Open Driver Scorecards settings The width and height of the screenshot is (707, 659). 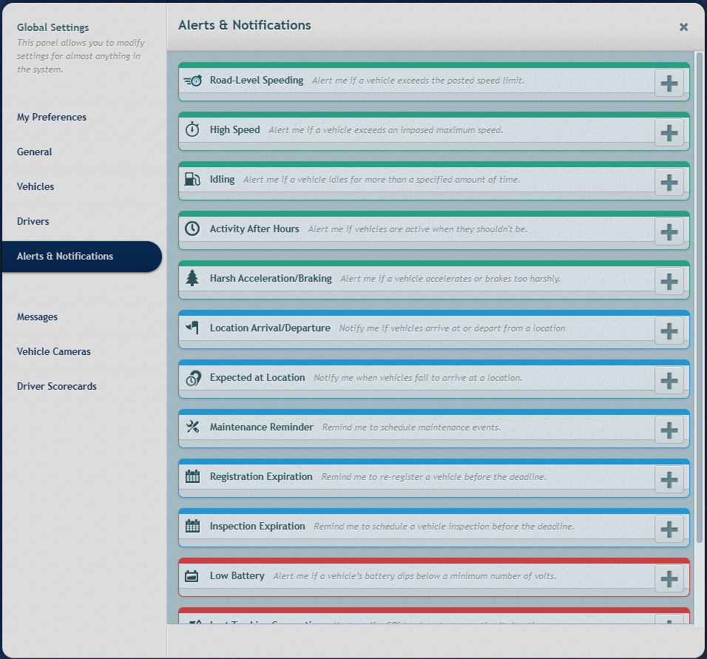pos(57,386)
